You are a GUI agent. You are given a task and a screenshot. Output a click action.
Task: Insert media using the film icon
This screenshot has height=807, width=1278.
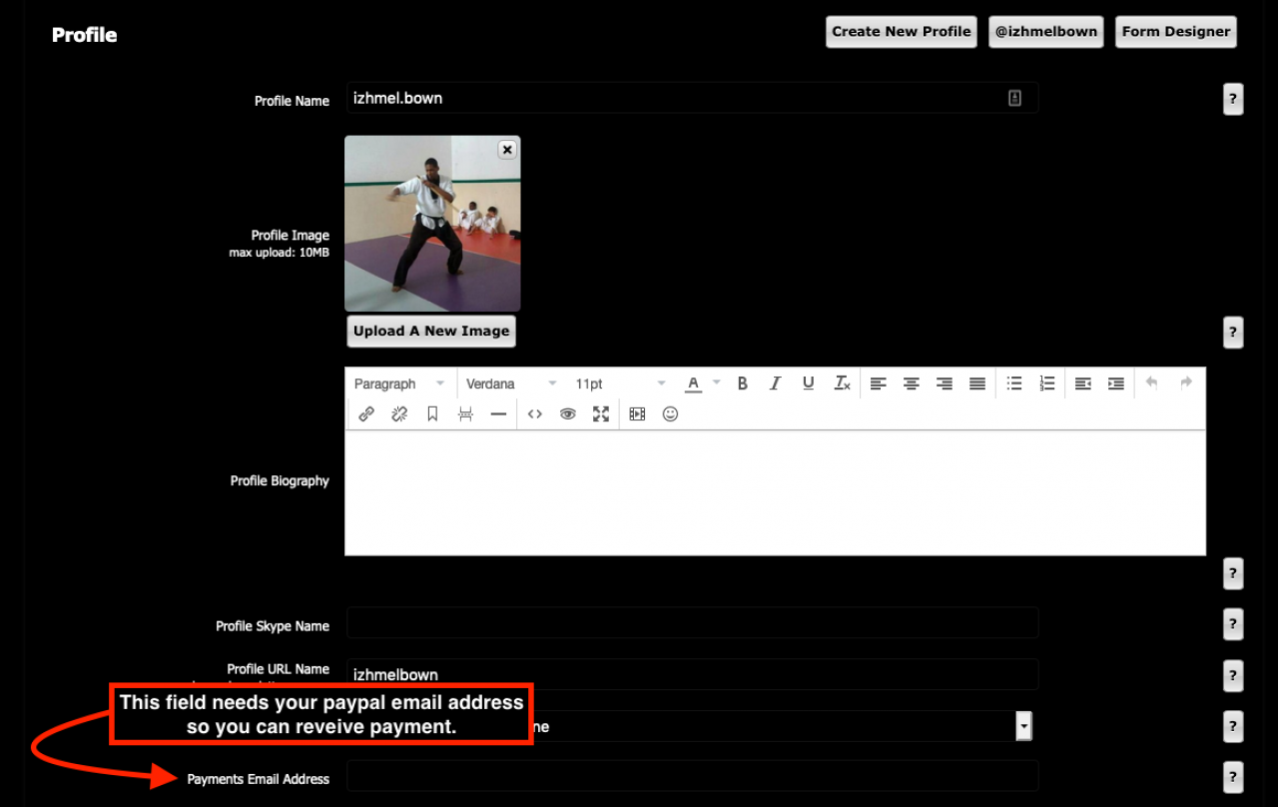[x=637, y=413]
